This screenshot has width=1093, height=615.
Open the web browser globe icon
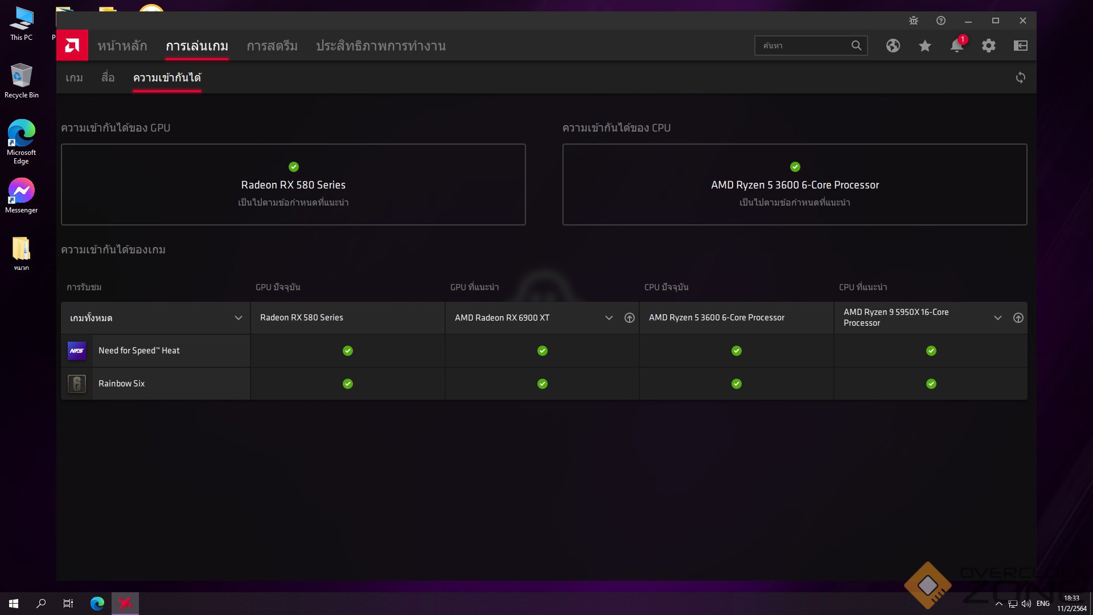[x=893, y=46]
